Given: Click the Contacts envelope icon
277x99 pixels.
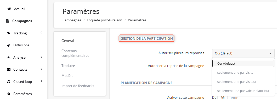Looking at the screenshot, I should (x=9, y=70).
